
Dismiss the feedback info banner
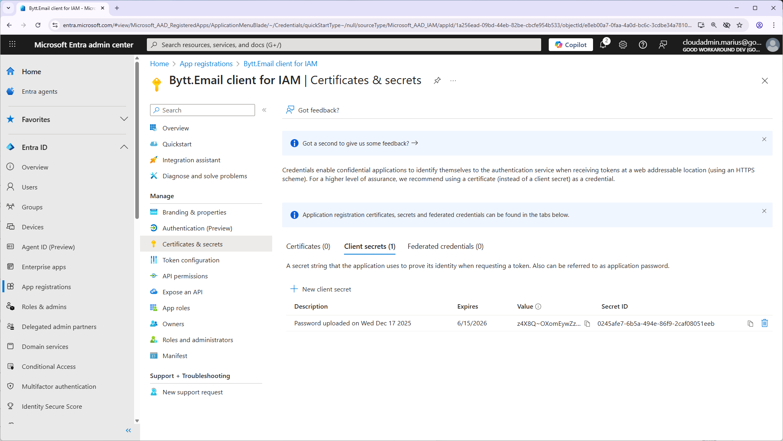[764, 139]
